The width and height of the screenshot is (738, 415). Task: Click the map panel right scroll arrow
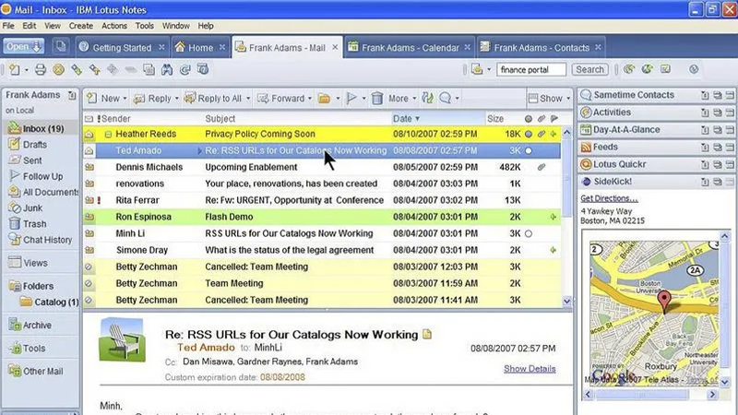point(712,395)
